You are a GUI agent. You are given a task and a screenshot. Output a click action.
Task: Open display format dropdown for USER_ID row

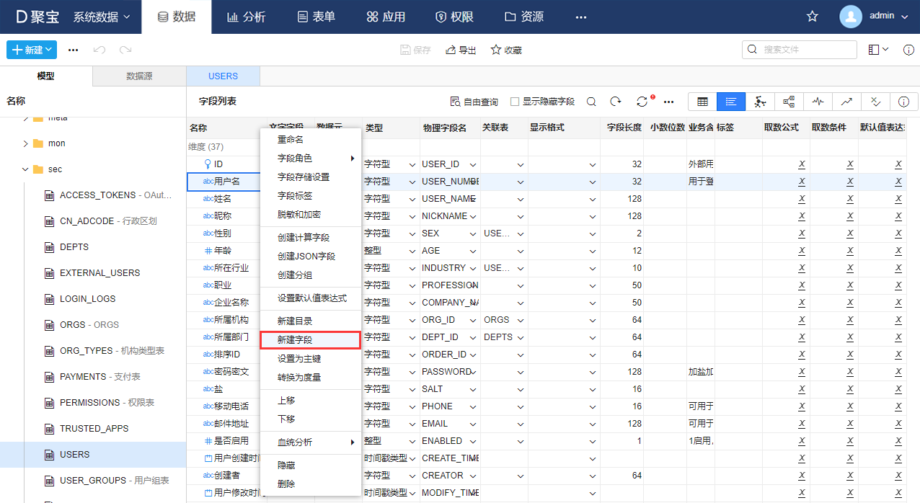point(593,164)
